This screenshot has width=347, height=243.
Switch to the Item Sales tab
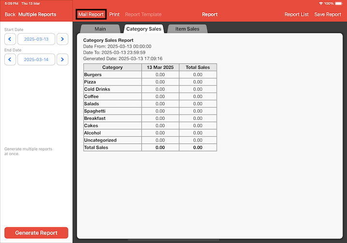tap(187, 29)
